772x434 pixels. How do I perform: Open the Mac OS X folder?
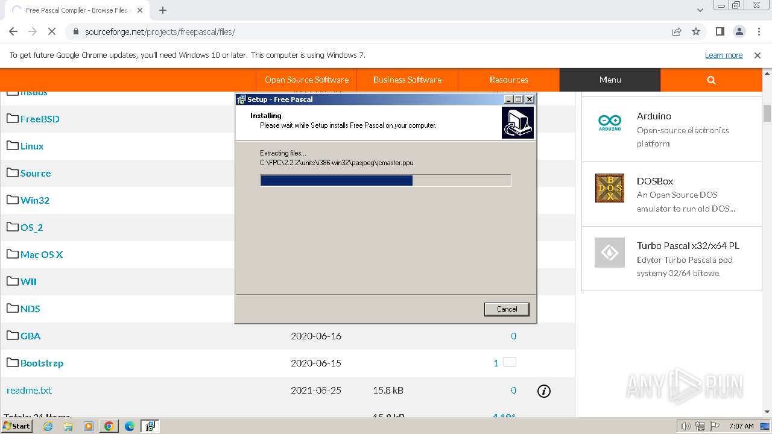click(42, 254)
